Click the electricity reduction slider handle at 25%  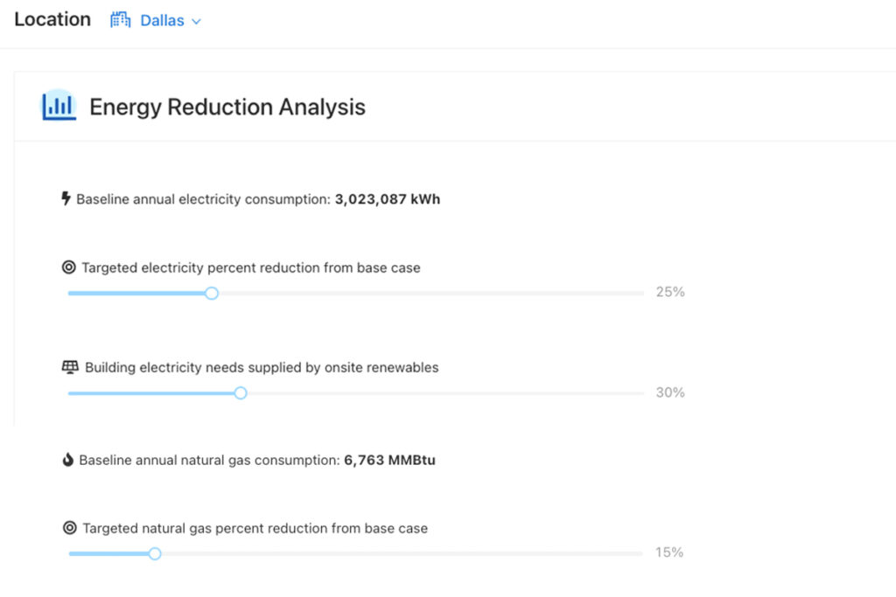(x=212, y=294)
